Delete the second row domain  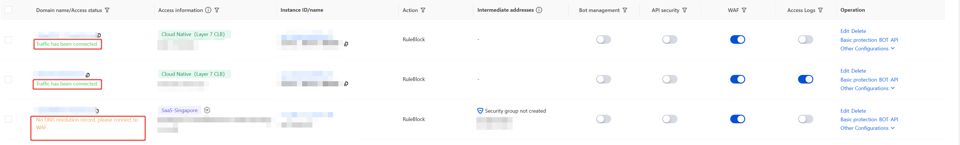tap(859, 71)
